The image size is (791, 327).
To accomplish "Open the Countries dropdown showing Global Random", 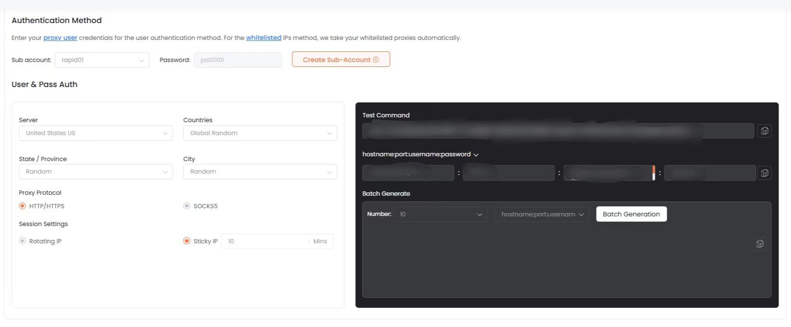I will pos(260,133).
